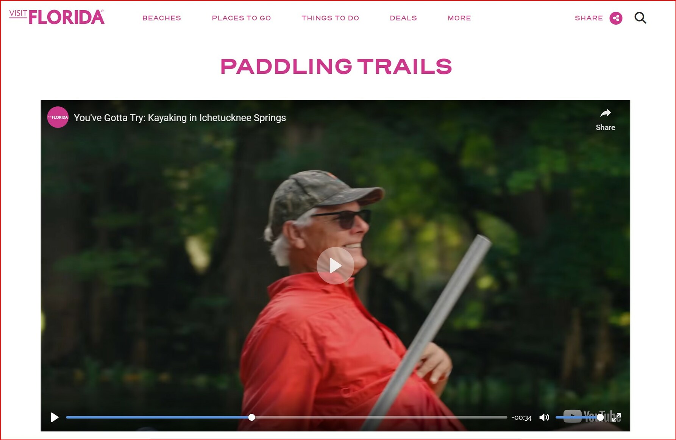Expand the Things To Do menu
676x440 pixels.
330,18
